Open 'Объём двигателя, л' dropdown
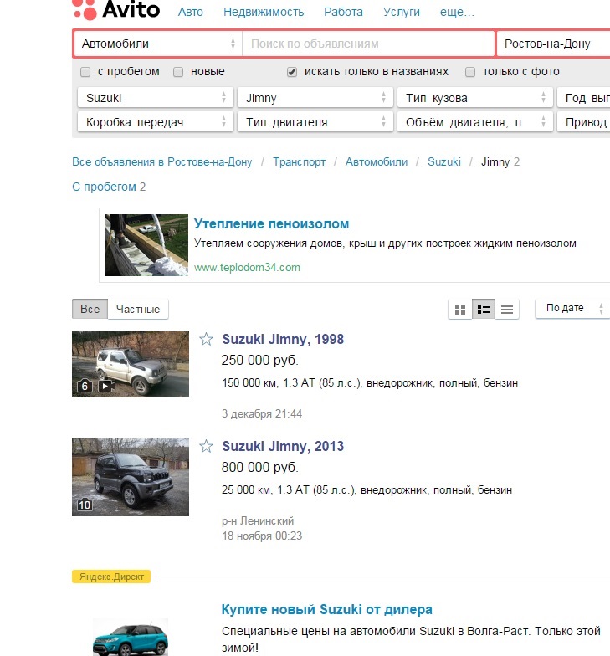The image size is (610, 656). [475, 122]
